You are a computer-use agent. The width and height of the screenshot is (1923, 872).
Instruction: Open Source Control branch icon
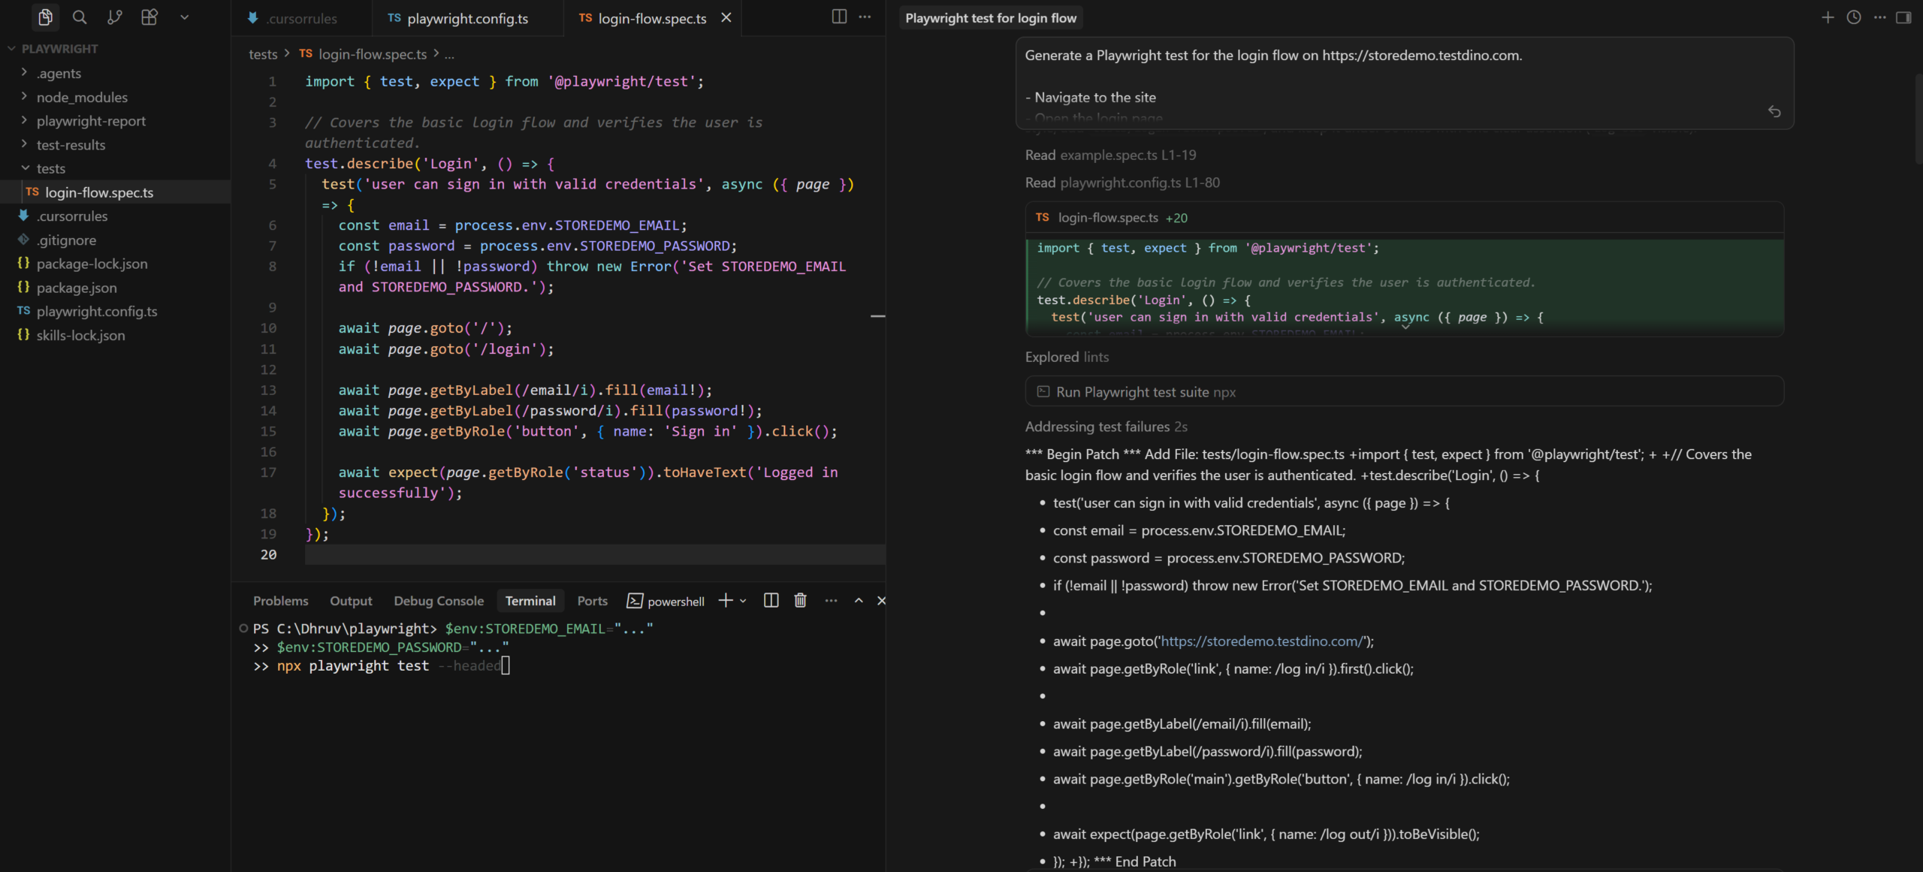[114, 17]
